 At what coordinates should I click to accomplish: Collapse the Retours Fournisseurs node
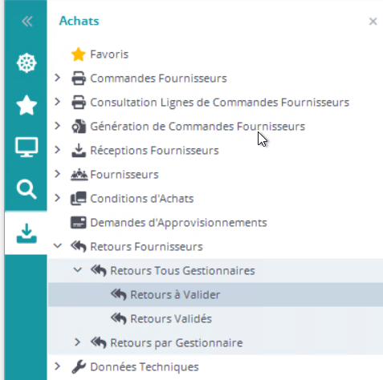[x=58, y=246]
